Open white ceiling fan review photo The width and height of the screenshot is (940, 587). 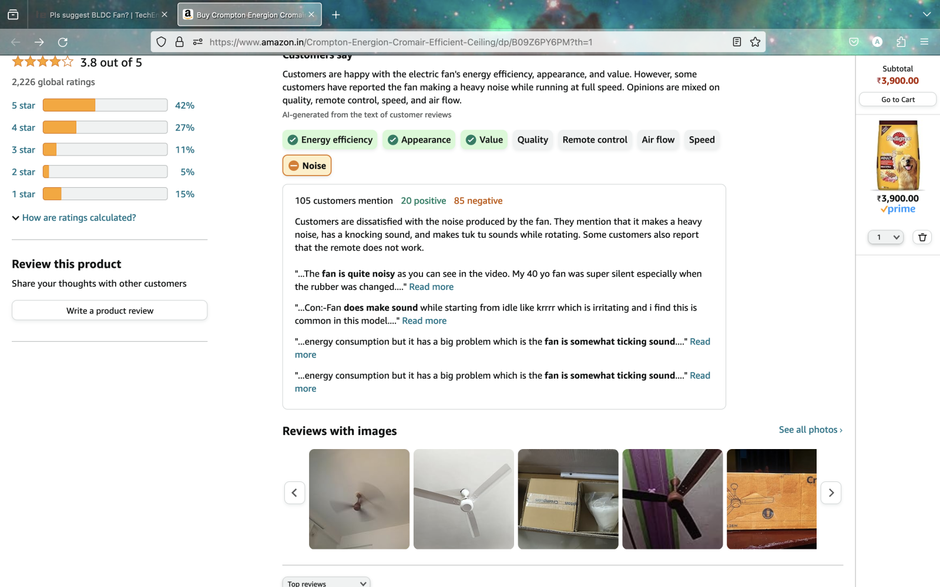(x=464, y=499)
